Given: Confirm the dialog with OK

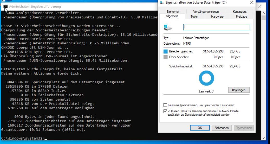Looking at the screenshot, I should (200, 128).
